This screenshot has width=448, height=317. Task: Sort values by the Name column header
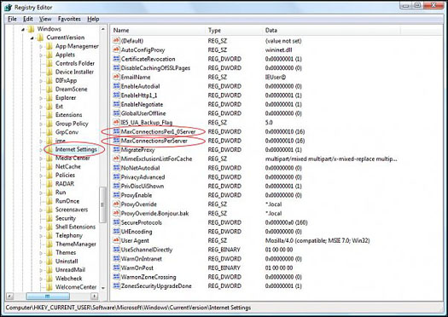(x=157, y=30)
